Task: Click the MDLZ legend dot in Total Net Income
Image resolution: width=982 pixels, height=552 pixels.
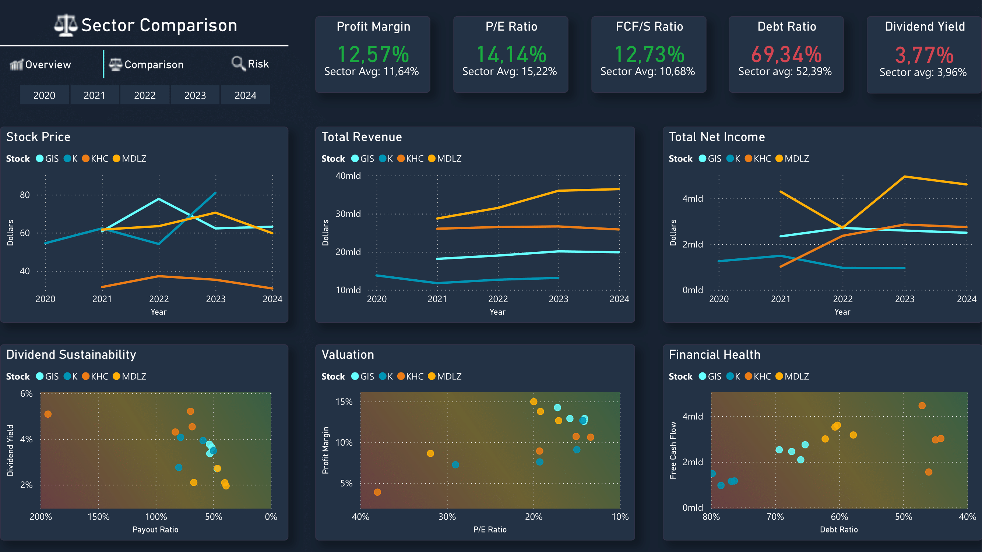Action: coord(779,159)
